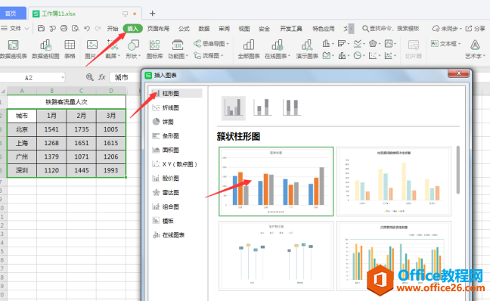
Task: Expand the 文件 menu dropdown arrow
Action: (26, 29)
